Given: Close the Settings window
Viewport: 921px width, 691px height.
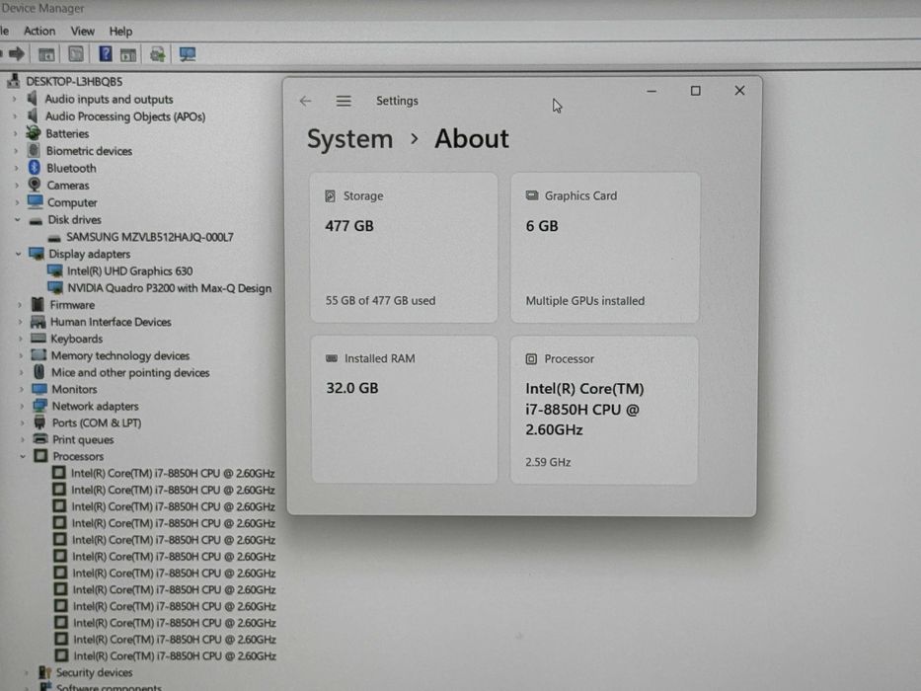Looking at the screenshot, I should (x=739, y=91).
